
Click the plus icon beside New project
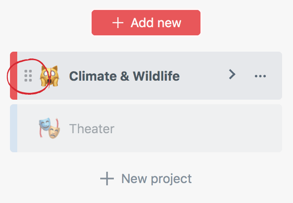click(x=107, y=179)
